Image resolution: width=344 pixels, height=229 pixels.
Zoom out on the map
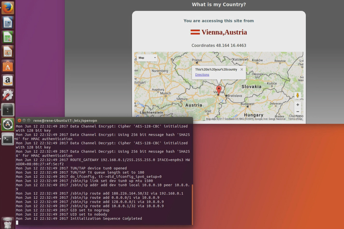298,112
